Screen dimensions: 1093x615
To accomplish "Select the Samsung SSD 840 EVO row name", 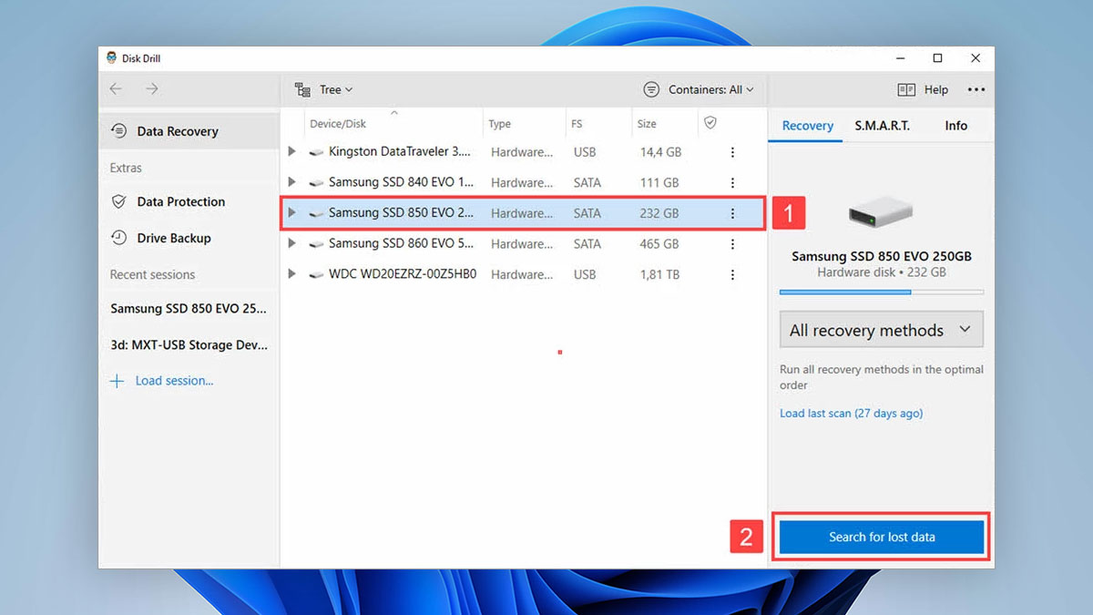I will pos(401,182).
